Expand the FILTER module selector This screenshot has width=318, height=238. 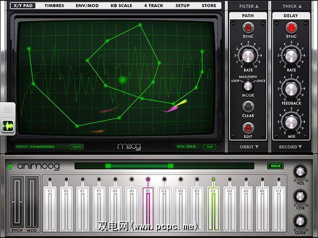pos(247,6)
